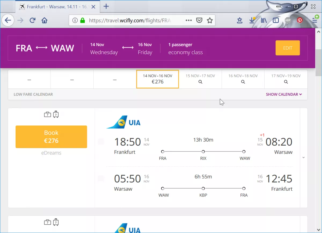
Task: Open the Library bookshelf icon
Action: point(264,20)
